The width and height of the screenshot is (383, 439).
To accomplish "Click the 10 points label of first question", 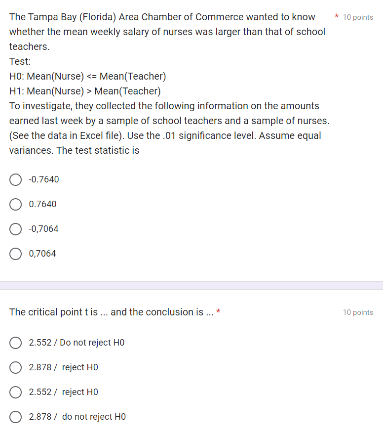I will (x=358, y=17).
